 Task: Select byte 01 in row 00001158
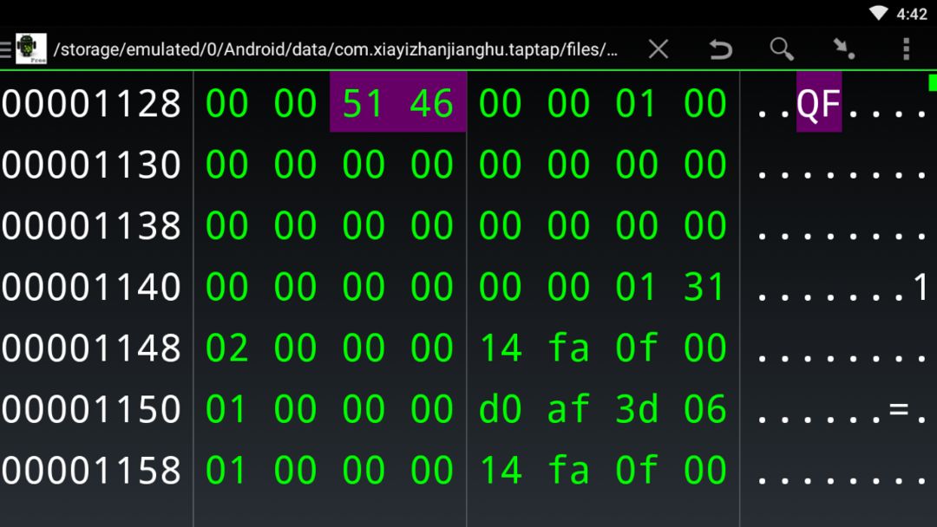coord(226,471)
